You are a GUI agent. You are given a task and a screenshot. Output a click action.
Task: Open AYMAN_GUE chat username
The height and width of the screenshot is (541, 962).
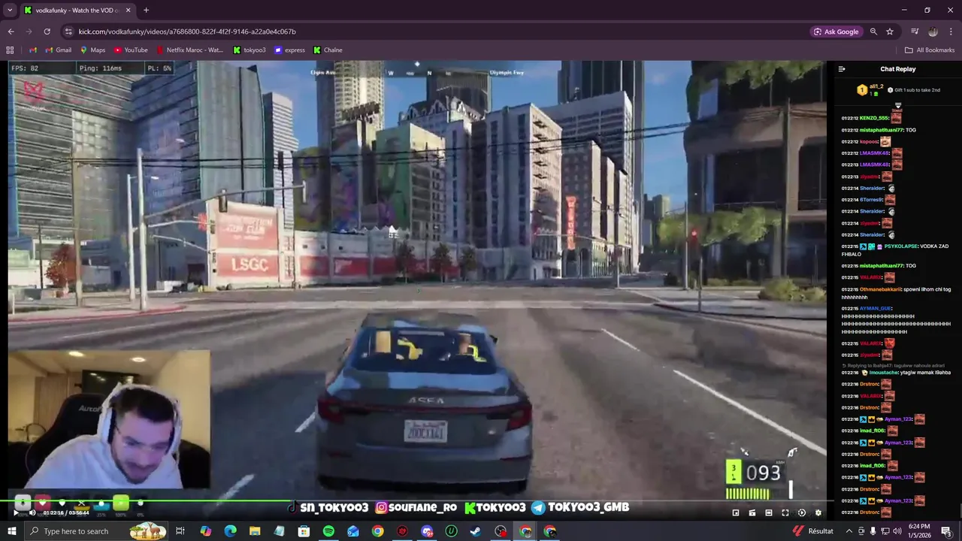pyautogui.click(x=876, y=309)
